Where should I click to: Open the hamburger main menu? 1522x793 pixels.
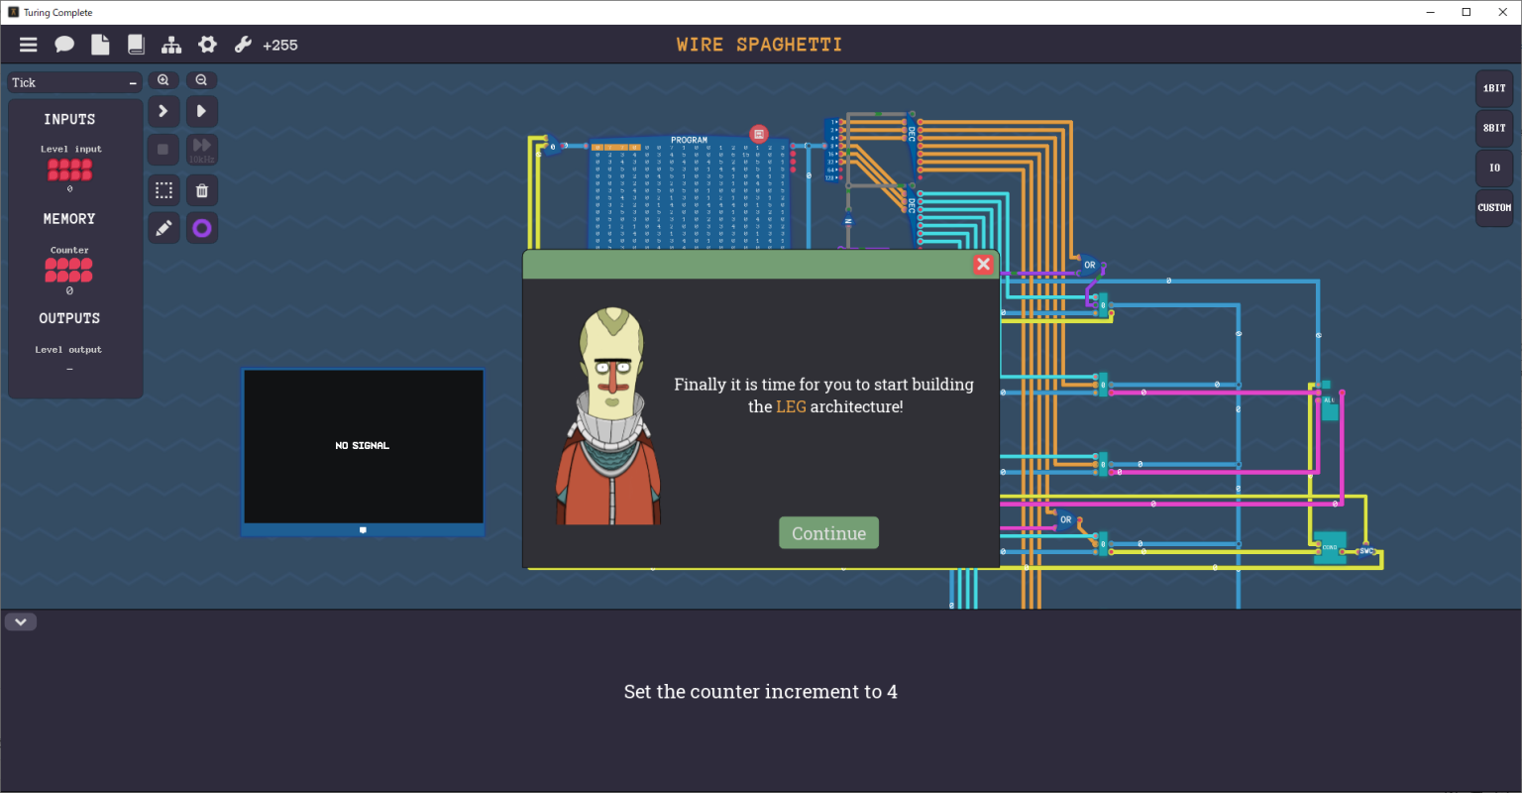29,45
